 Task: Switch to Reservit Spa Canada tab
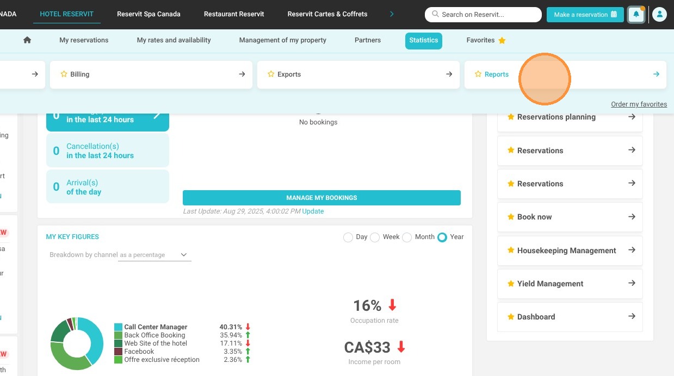click(149, 14)
